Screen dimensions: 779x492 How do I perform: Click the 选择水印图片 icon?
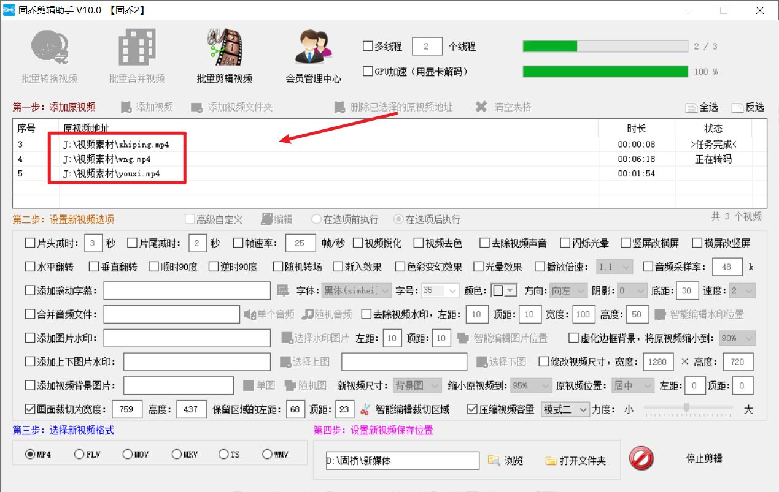coord(287,338)
